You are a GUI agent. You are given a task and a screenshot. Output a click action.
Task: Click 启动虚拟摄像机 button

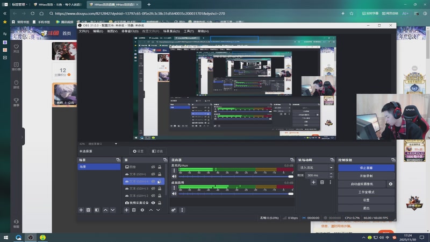pos(362,184)
